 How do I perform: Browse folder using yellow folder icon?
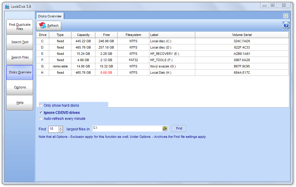point(165,129)
